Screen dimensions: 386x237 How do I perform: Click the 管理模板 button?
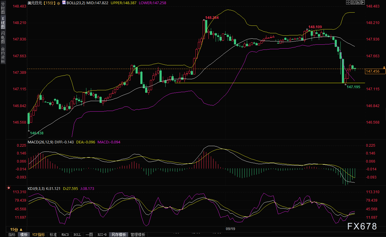[138, 235]
